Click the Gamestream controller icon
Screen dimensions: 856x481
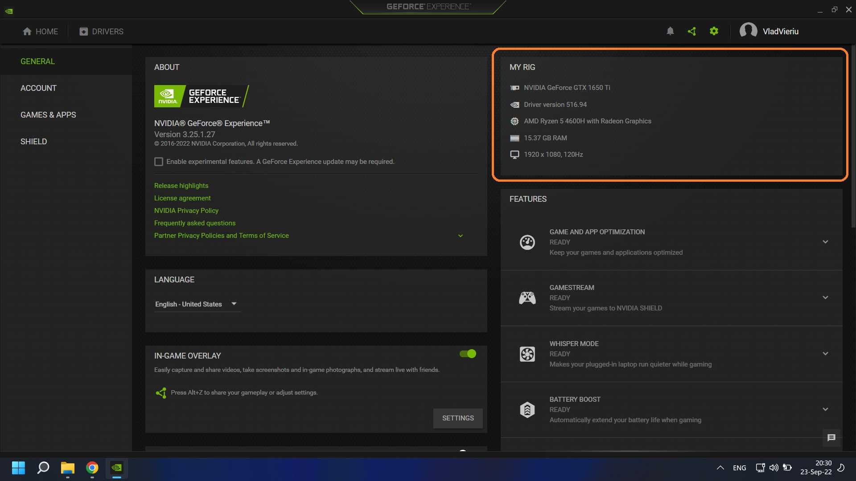(x=527, y=298)
